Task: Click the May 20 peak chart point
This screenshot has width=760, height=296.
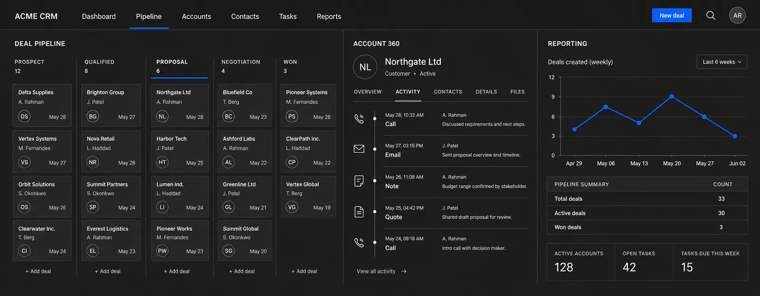Action: point(671,96)
